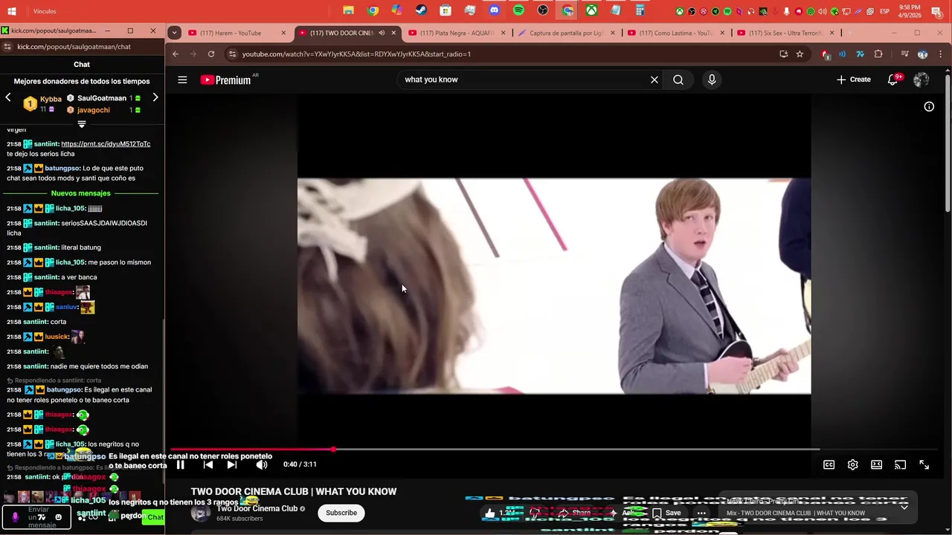Pause the video
Screen dimensions: 952x535
(x=180, y=464)
